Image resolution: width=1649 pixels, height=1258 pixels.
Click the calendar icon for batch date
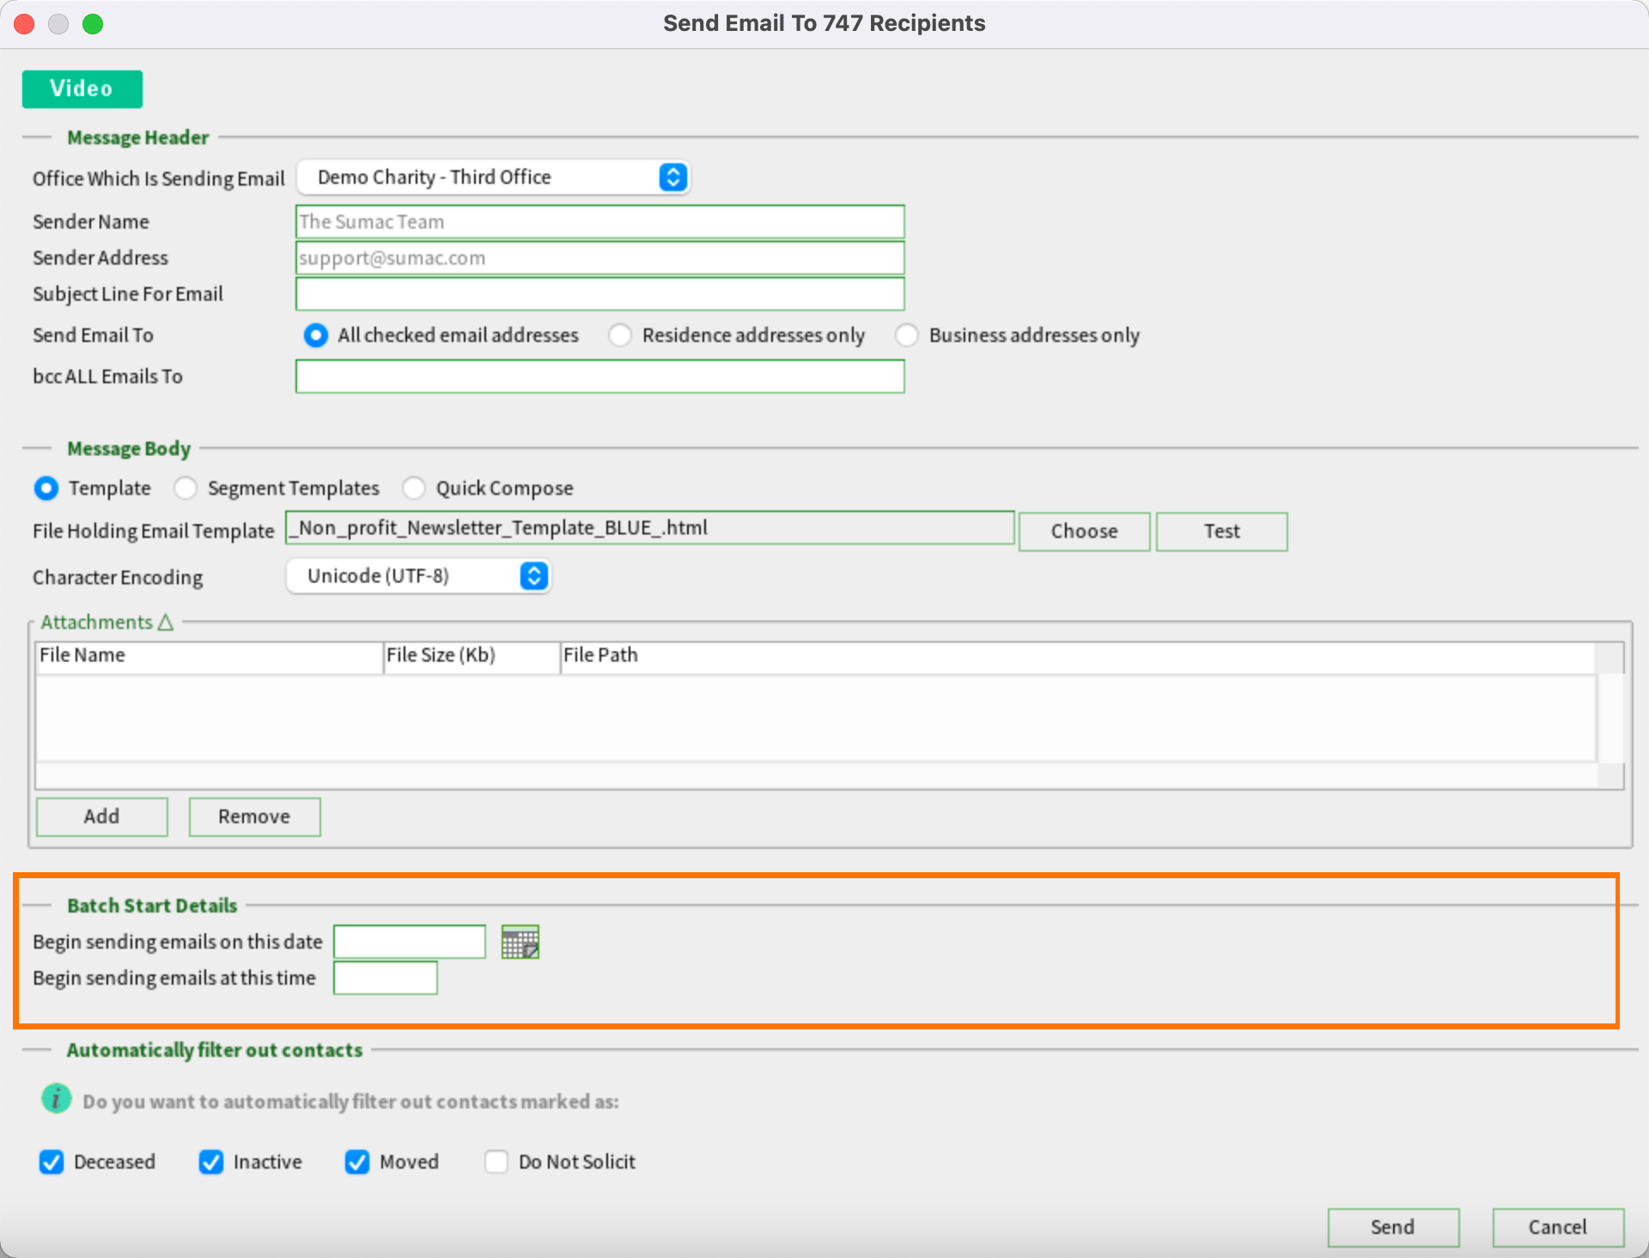(520, 939)
